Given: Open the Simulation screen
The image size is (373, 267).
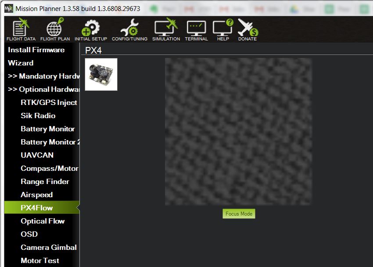Looking at the screenshot, I should (x=166, y=29).
